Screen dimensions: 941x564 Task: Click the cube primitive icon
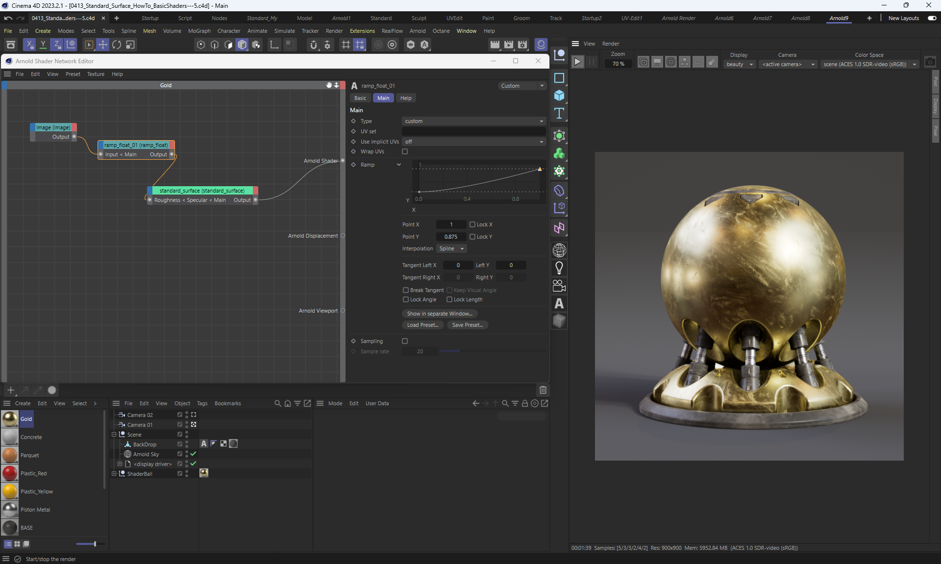pyautogui.click(x=559, y=95)
